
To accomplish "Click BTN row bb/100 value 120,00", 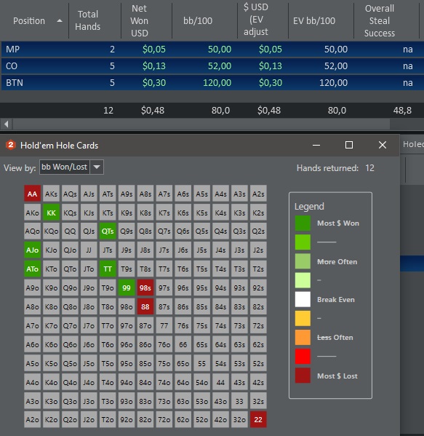I will [x=217, y=83].
